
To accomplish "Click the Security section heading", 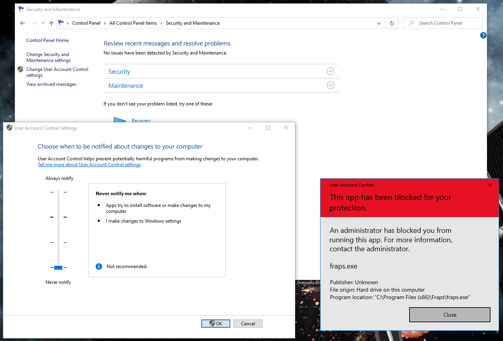I will click(x=119, y=72).
